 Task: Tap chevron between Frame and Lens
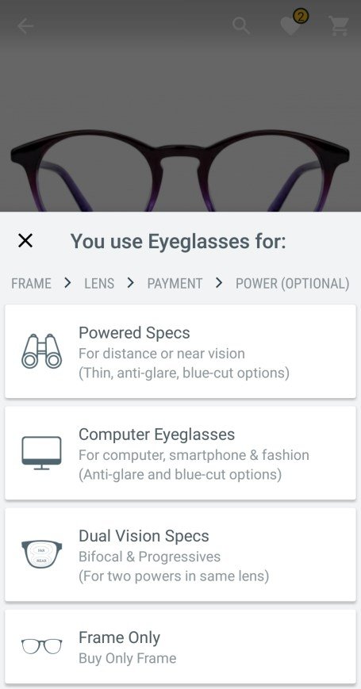[67, 283]
